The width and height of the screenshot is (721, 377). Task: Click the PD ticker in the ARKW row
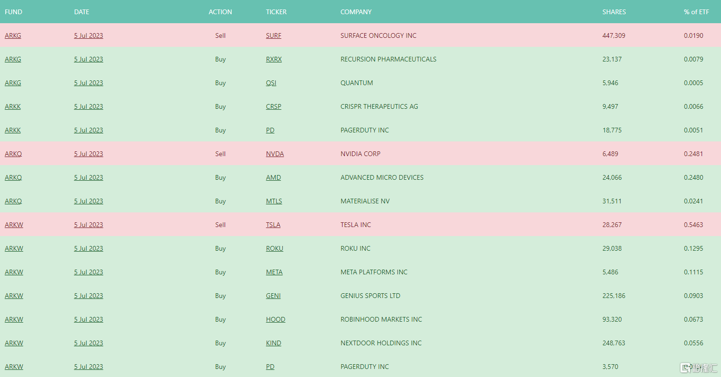pos(270,367)
